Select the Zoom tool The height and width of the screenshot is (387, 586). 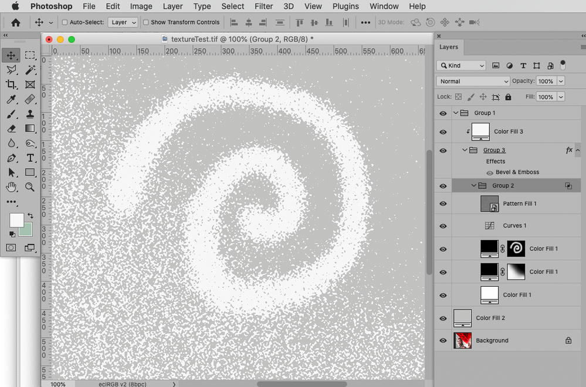coord(30,187)
